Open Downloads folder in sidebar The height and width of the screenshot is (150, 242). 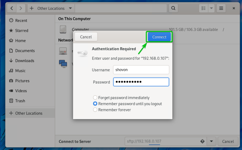point(30,61)
